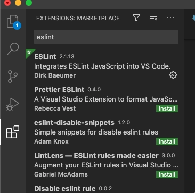The width and height of the screenshot is (195, 193).
Task: Click the eslint-disable-snippets version 1.2.0
Action: pyautogui.click(x=124, y=123)
